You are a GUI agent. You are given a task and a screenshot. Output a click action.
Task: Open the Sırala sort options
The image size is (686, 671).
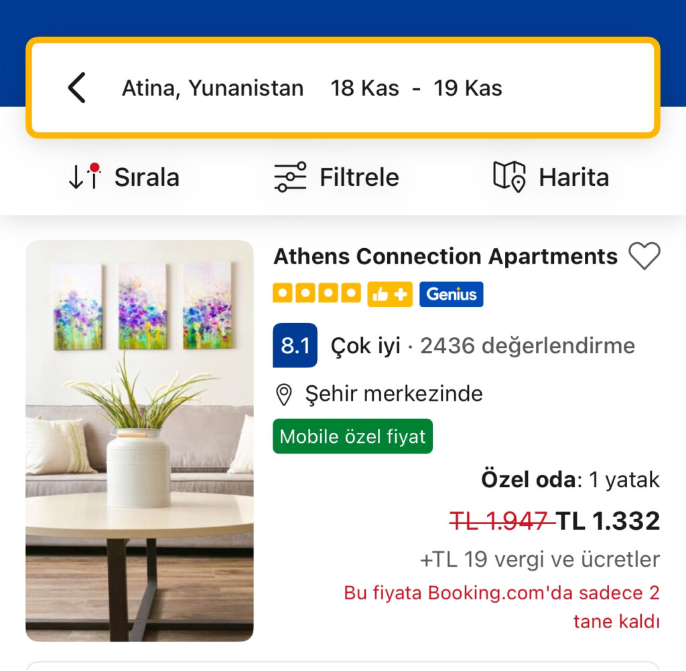124,177
